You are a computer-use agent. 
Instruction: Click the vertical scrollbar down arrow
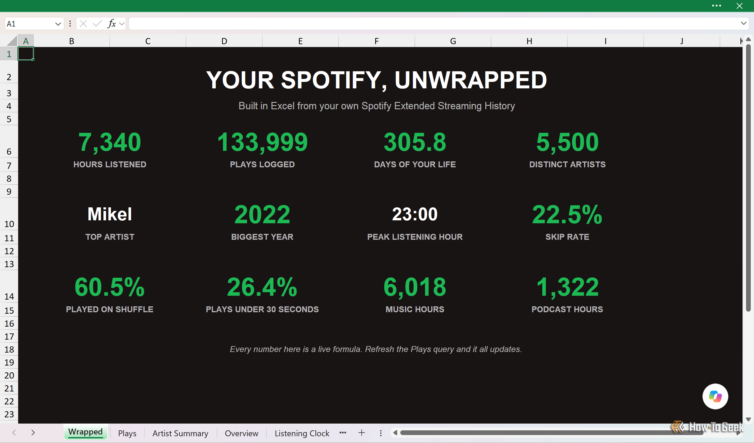coord(748,419)
